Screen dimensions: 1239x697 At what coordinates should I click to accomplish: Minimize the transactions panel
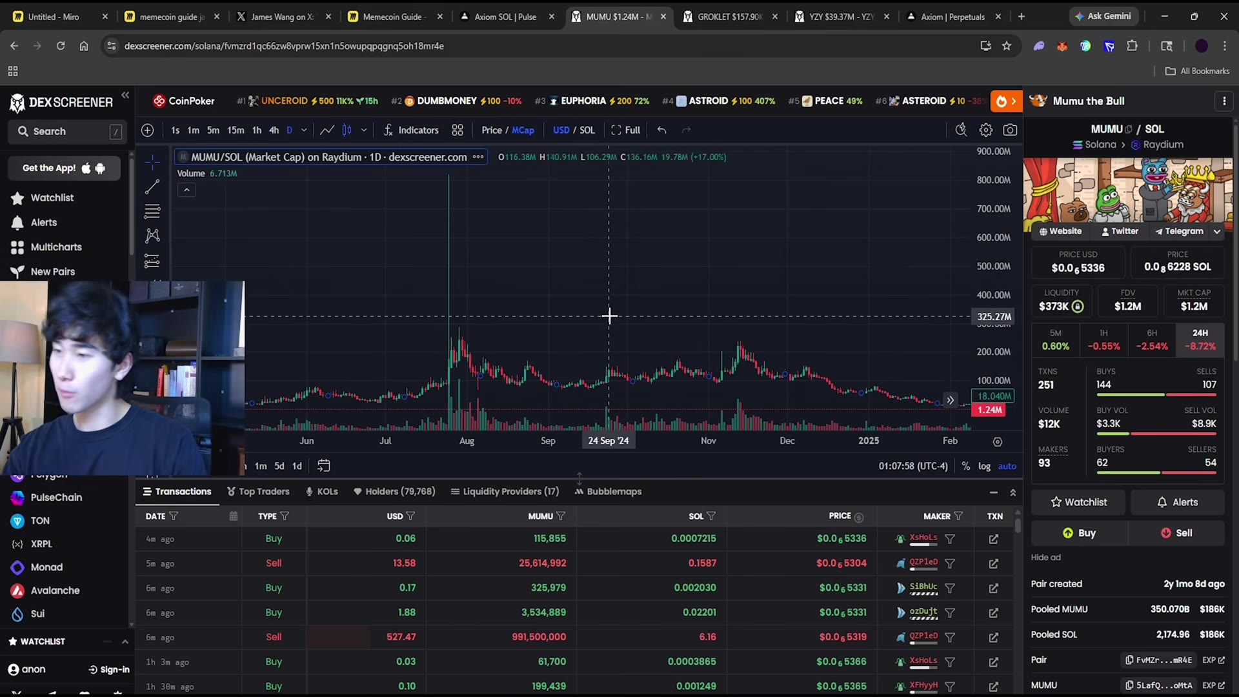click(993, 492)
